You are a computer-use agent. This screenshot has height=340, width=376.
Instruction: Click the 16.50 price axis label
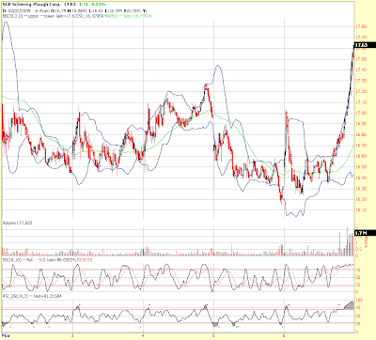pyautogui.click(x=362, y=167)
